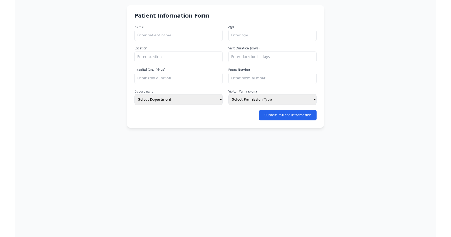Open the Select Department dropdown
Viewport: 451px width, 237px height.
click(x=179, y=99)
